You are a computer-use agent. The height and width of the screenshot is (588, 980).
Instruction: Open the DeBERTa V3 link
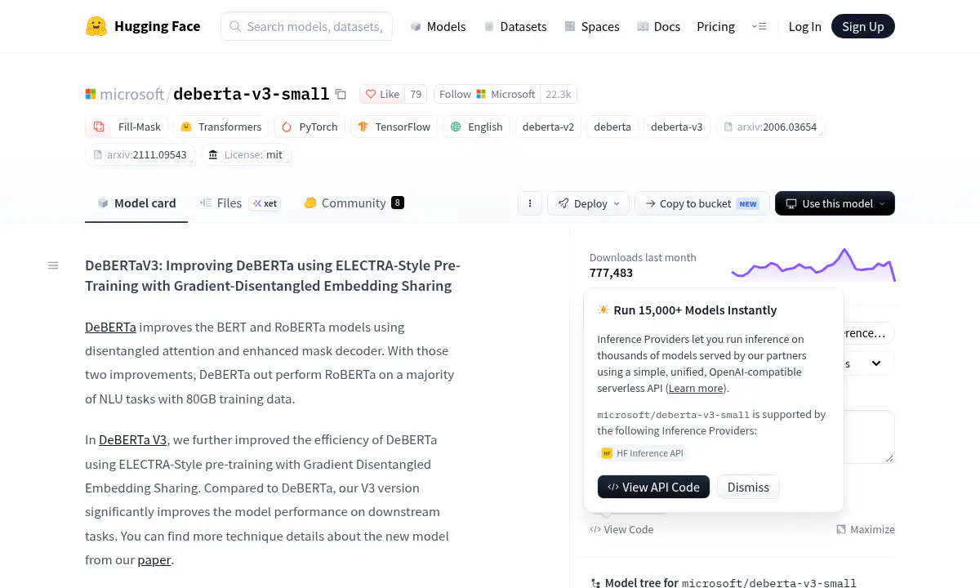point(133,439)
